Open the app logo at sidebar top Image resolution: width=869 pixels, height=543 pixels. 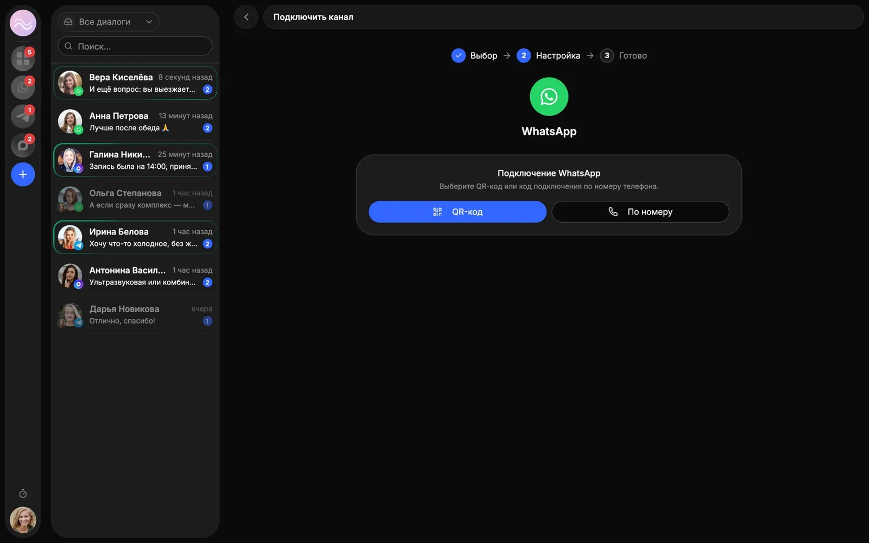(23, 23)
